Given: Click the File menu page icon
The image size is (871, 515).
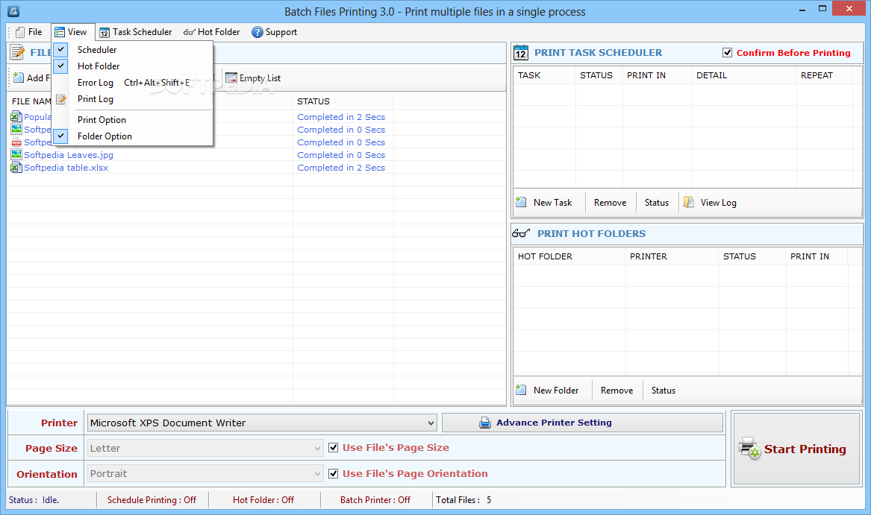Looking at the screenshot, I should pos(20,32).
